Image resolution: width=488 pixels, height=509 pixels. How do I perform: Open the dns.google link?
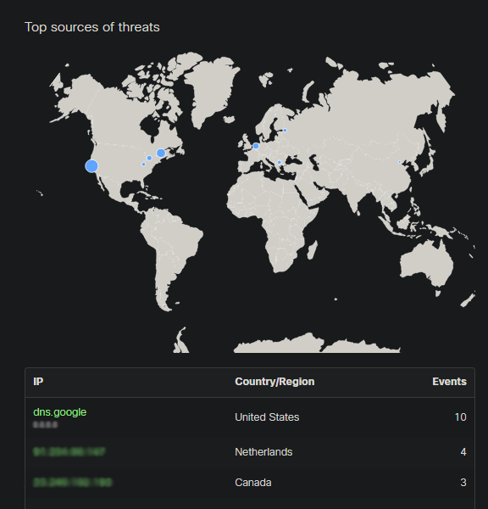(60, 412)
